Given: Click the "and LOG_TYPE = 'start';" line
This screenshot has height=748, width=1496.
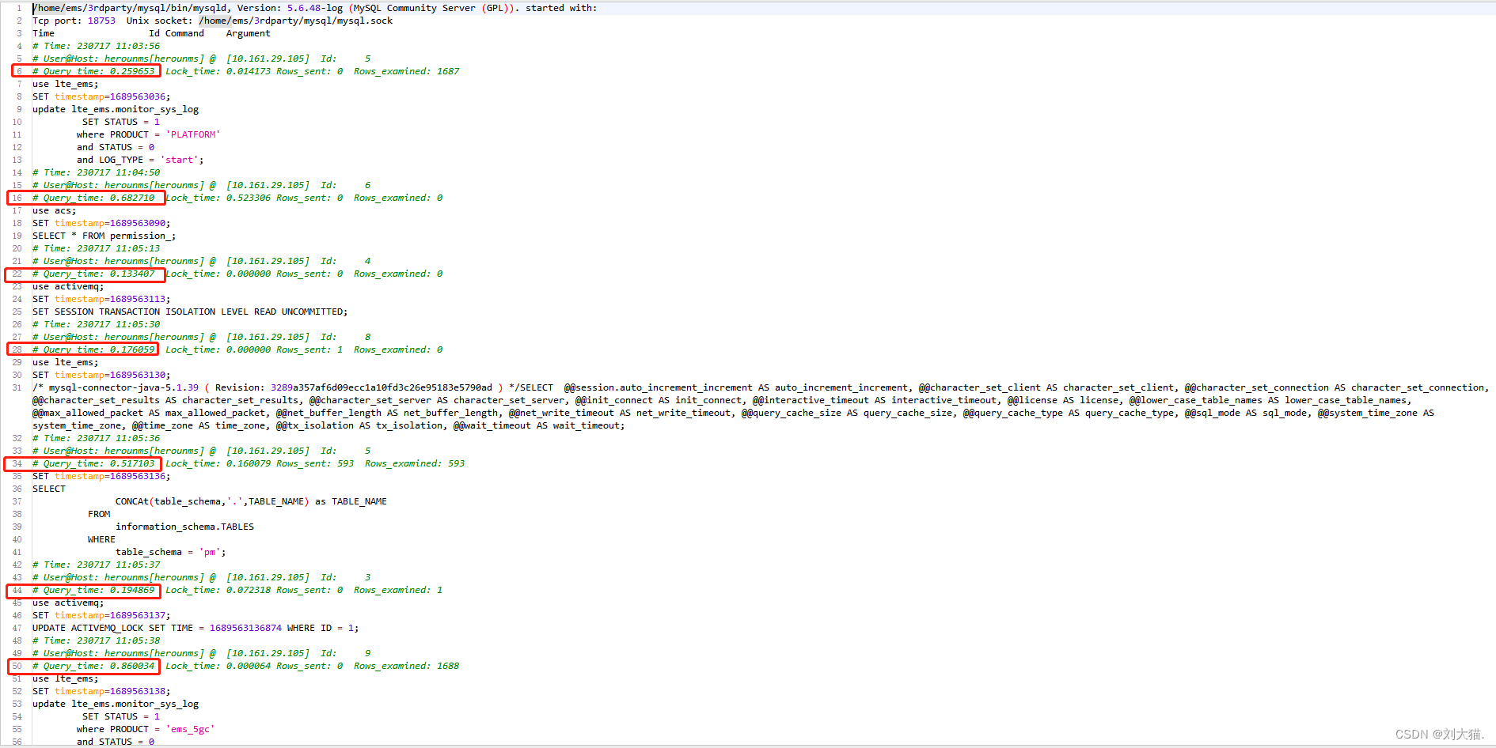Looking at the screenshot, I should [140, 160].
